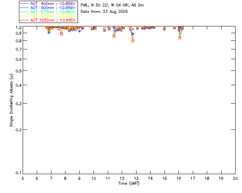Click the x-axis label 5
242x193 pixels.
pyautogui.click(x=23, y=178)
